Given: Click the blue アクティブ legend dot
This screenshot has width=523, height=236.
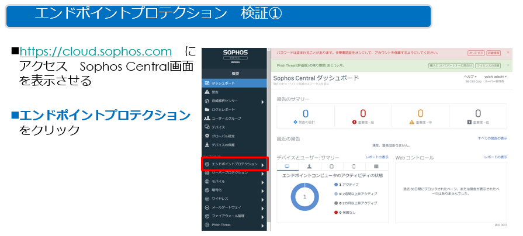Looking at the screenshot, I should coord(336,185).
